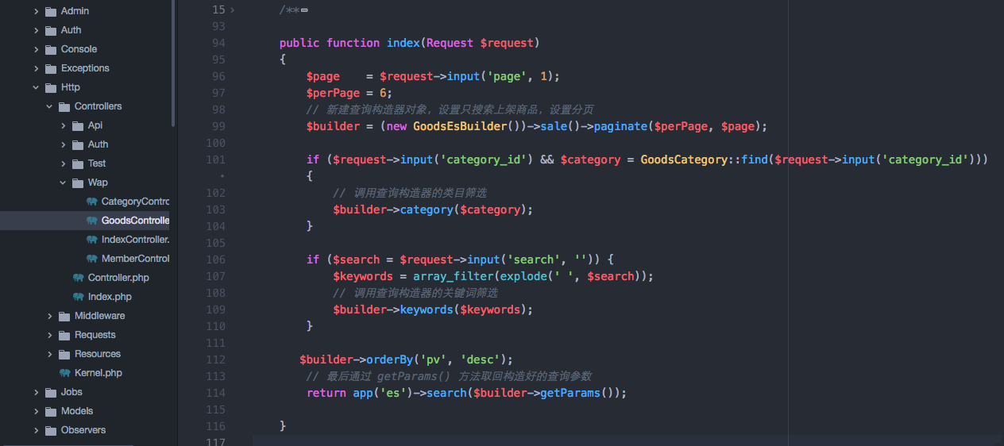The width and height of the screenshot is (1004, 446).
Task: Expand the Jobs folder chevron
Action: (36, 392)
